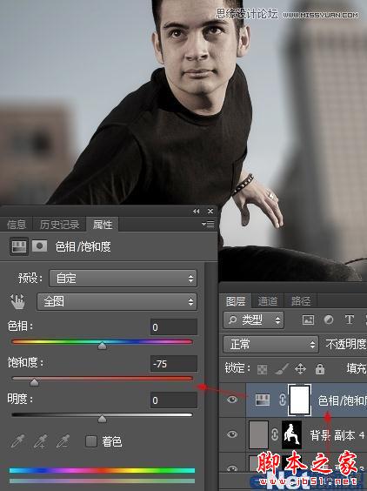Switch to the 历史记录 tab
367x491 pixels.
pyautogui.click(x=59, y=225)
